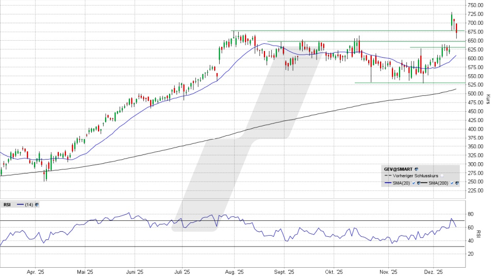
Task: Click the Kurs axis title
Action: click(x=488, y=97)
